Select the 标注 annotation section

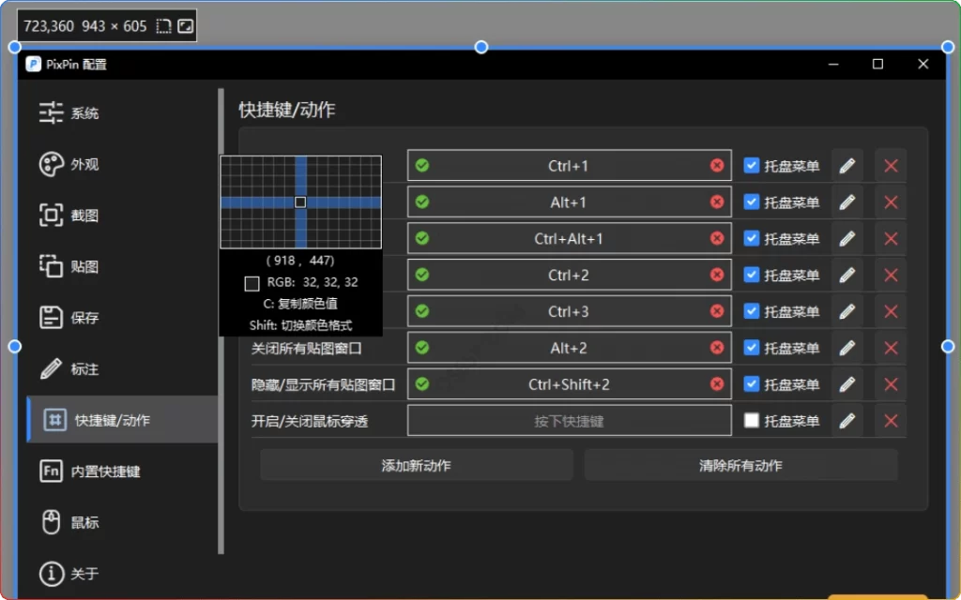click(x=80, y=368)
